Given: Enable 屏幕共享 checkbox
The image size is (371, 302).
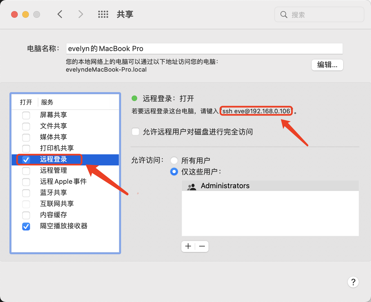Looking at the screenshot, I should click(26, 115).
